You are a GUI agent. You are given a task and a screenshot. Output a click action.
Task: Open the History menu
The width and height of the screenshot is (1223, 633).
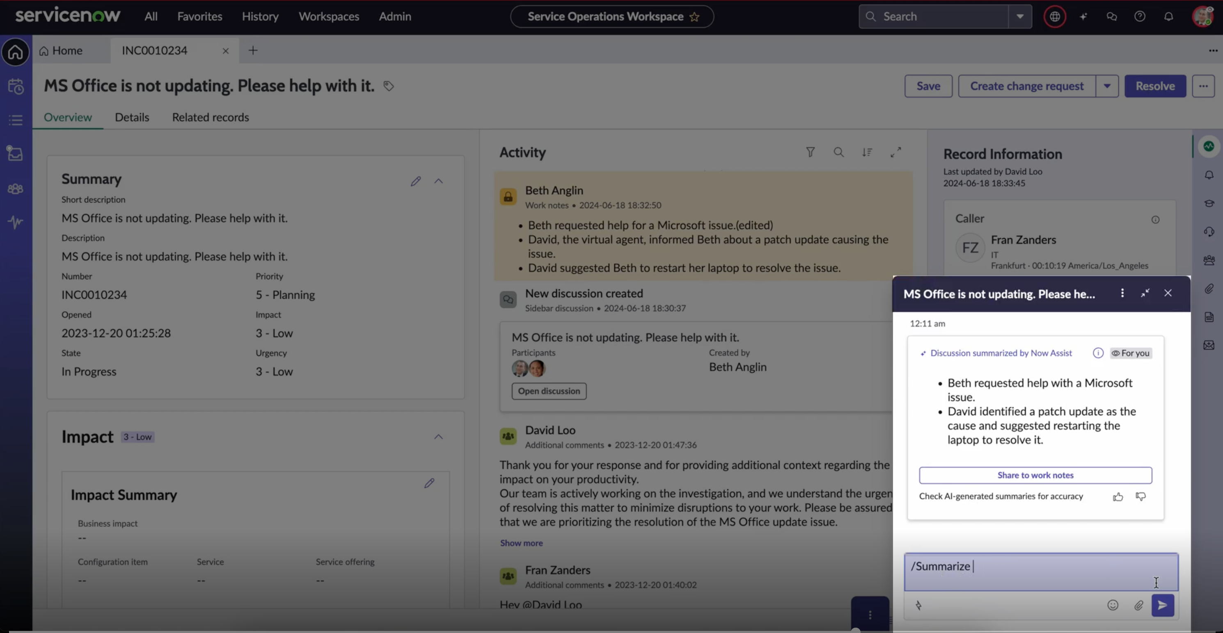260,16
